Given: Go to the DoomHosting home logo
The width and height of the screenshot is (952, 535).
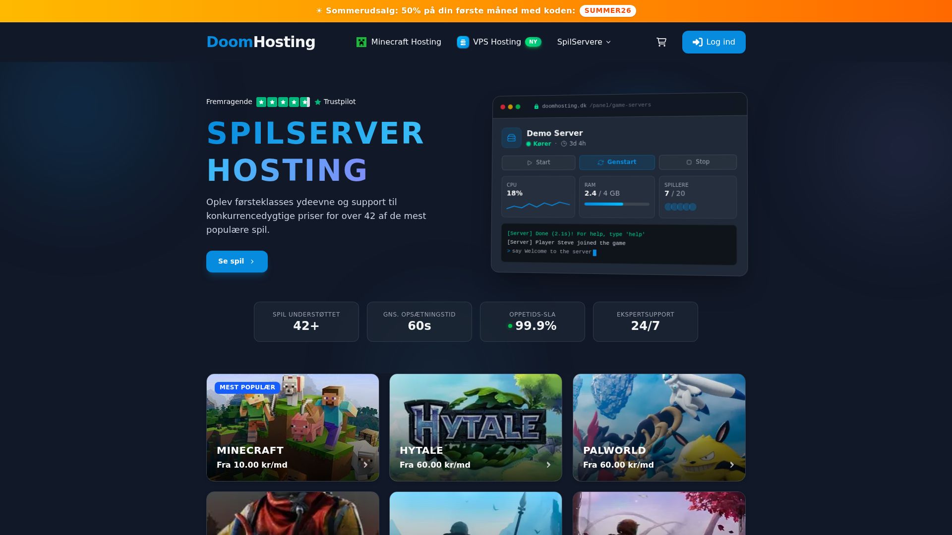Looking at the screenshot, I should pos(261,42).
